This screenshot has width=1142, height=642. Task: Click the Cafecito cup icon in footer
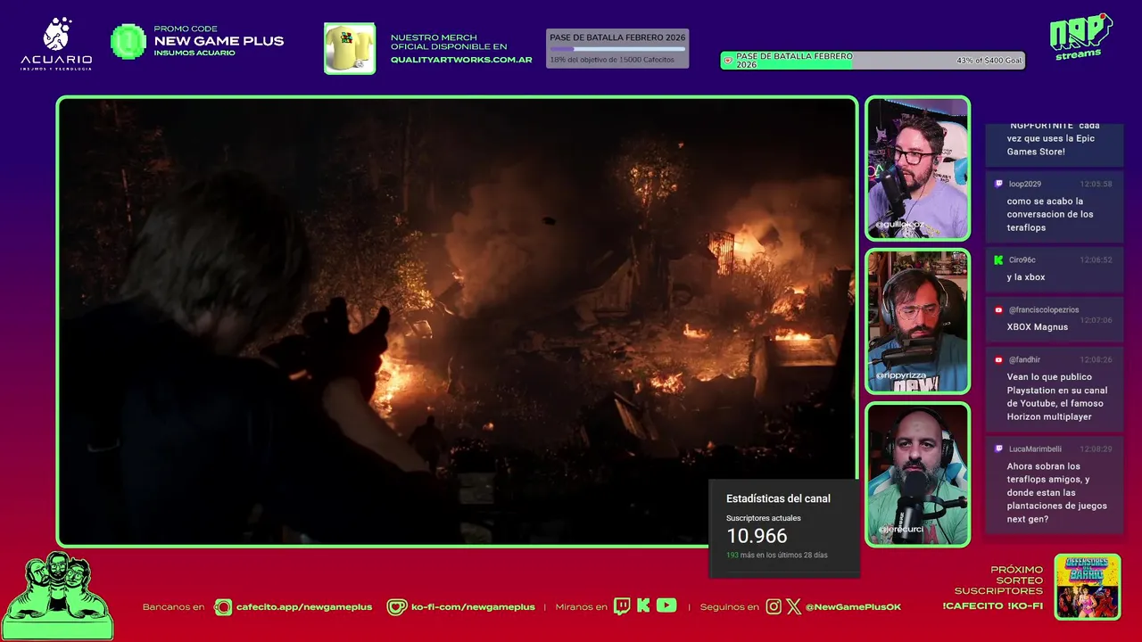pyautogui.click(x=223, y=606)
